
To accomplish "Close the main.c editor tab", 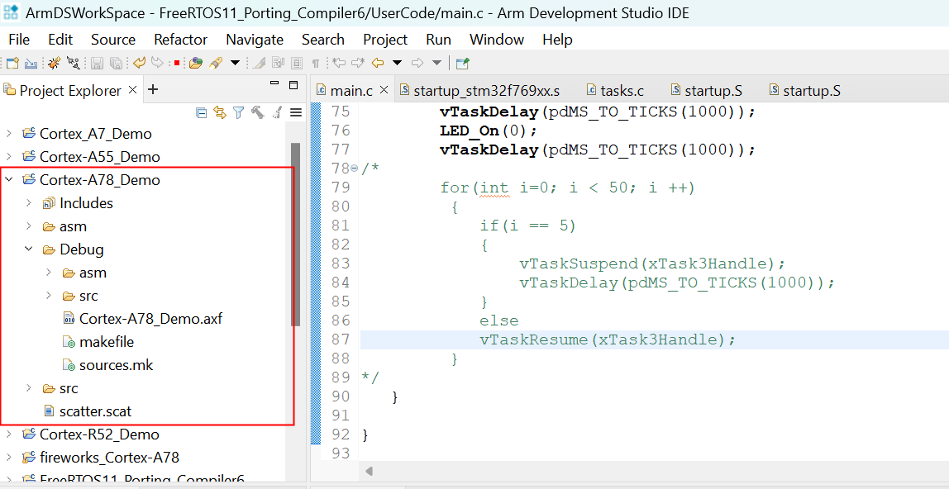I will tap(384, 90).
